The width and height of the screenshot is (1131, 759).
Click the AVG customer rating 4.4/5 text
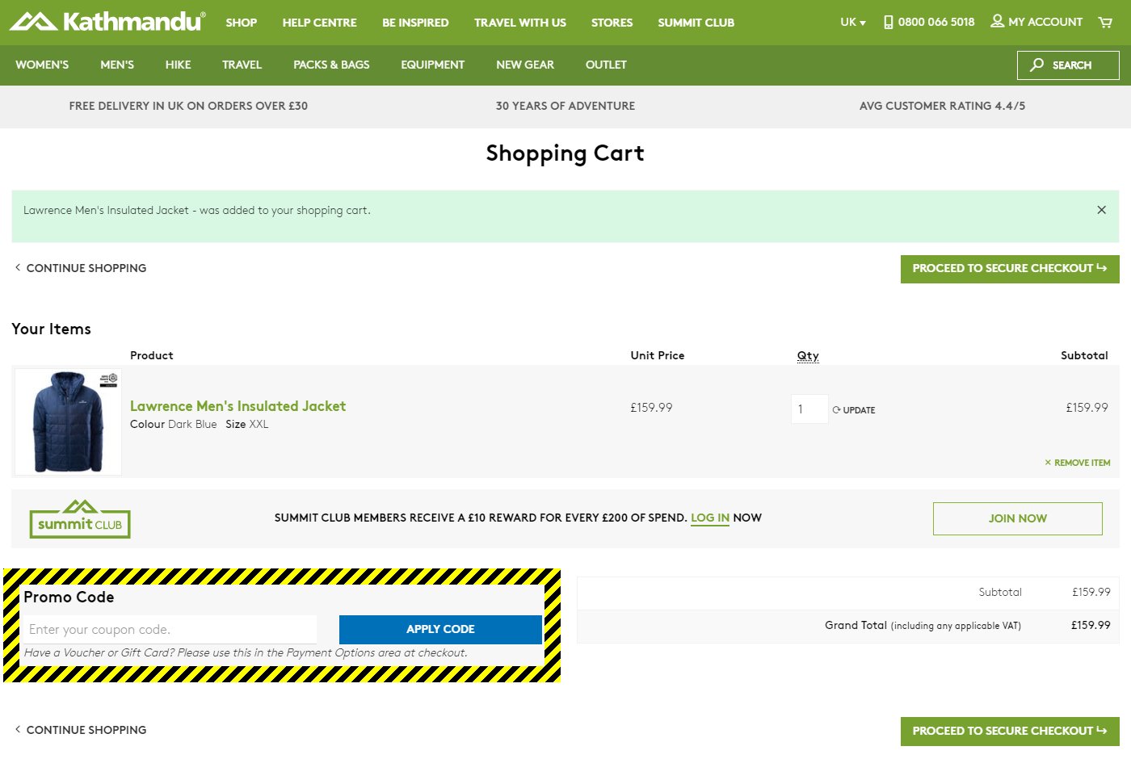942,106
